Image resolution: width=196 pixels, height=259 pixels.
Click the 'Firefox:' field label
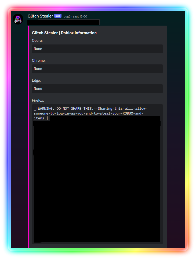[38, 101]
